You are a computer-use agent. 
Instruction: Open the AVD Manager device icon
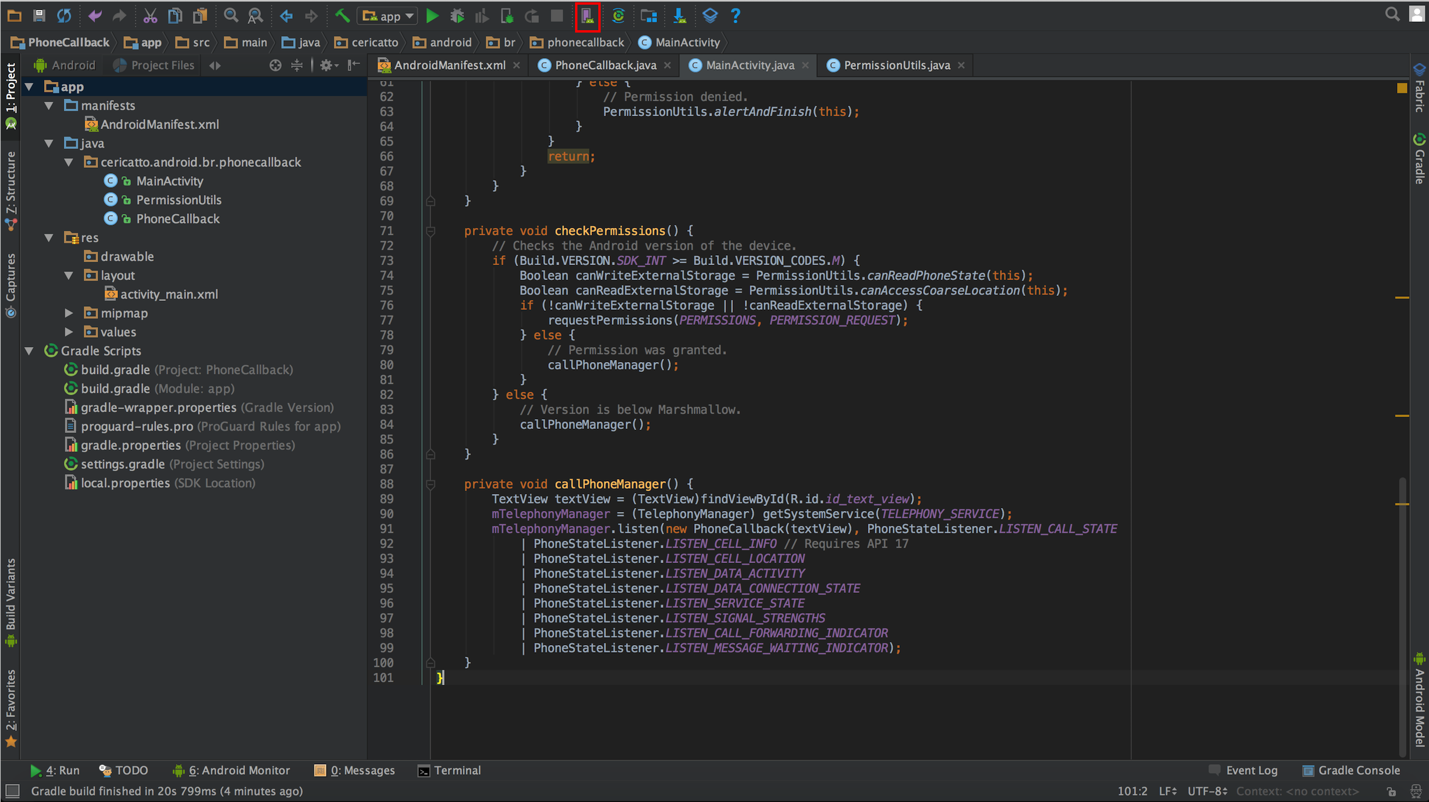(x=587, y=16)
